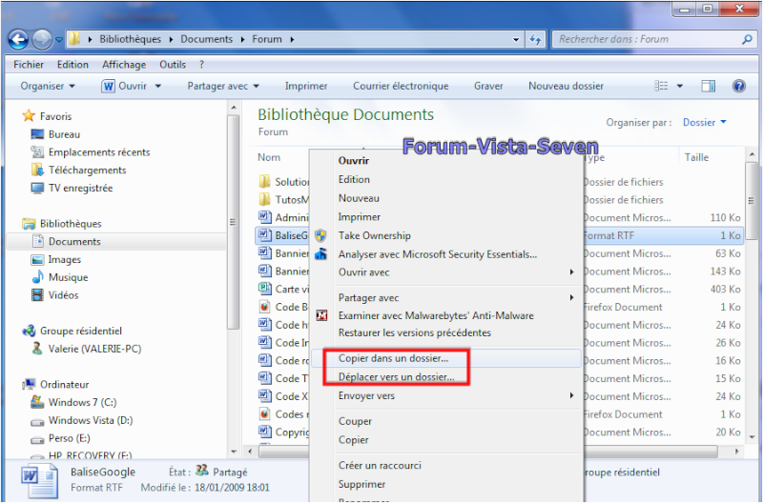Click the Forward navigation arrow
Screen dimensions: 763x503
point(42,39)
